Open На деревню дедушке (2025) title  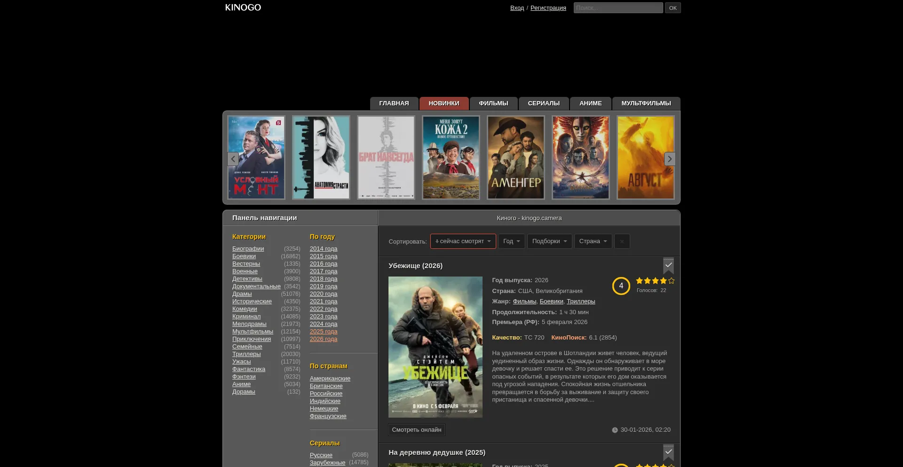[x=437, y=452]
